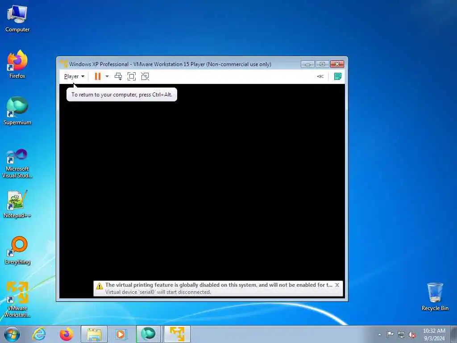Viewport: 457px width, 343px height.
Task: Select the Microsoft Visual Studio desktop shortcut
Action: 17,163
